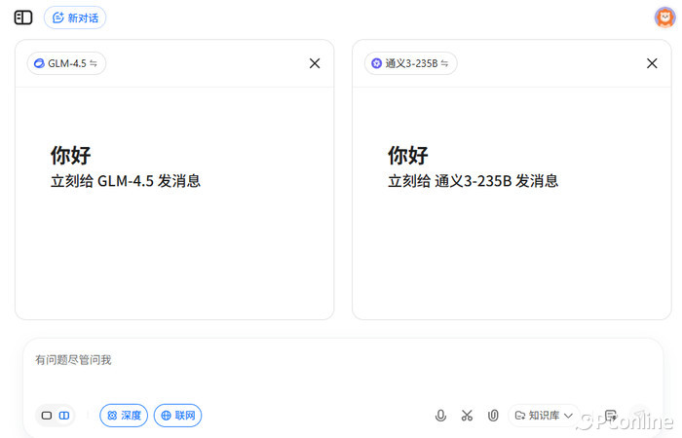Switch to single-panel layout
682x438 pixels.
pyautogui.click(x=47, y=416)
